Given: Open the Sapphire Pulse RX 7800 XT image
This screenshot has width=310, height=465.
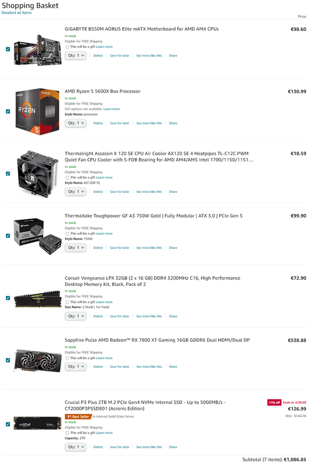Looking at the screenshot, I should click(x=37, y=360).
